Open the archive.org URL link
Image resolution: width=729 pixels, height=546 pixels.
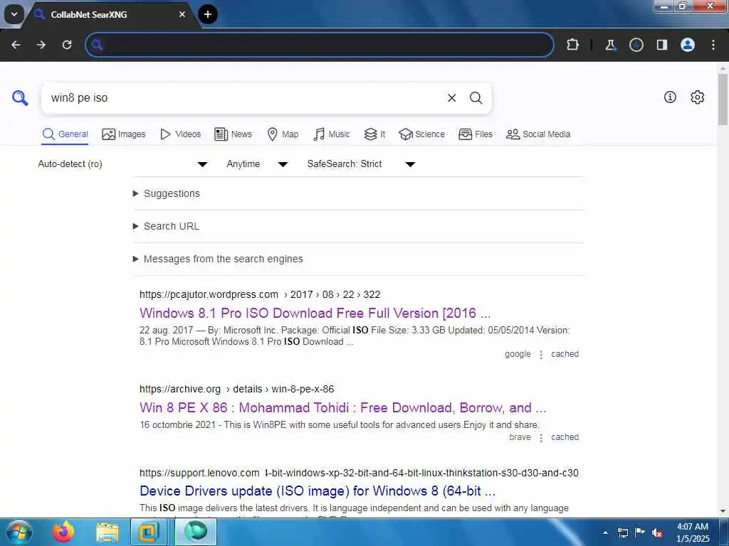(236, 389)
